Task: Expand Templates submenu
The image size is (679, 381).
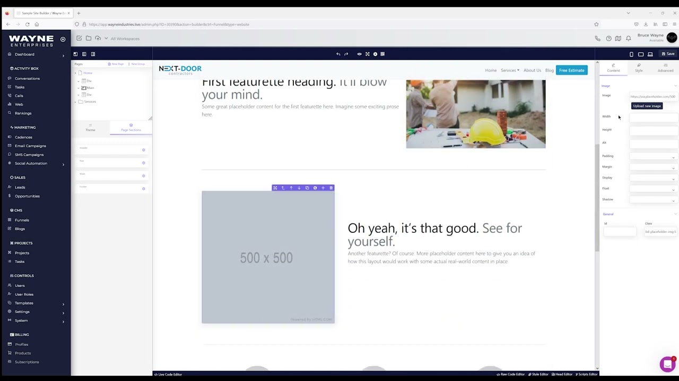Action: (x=63, y=304)
